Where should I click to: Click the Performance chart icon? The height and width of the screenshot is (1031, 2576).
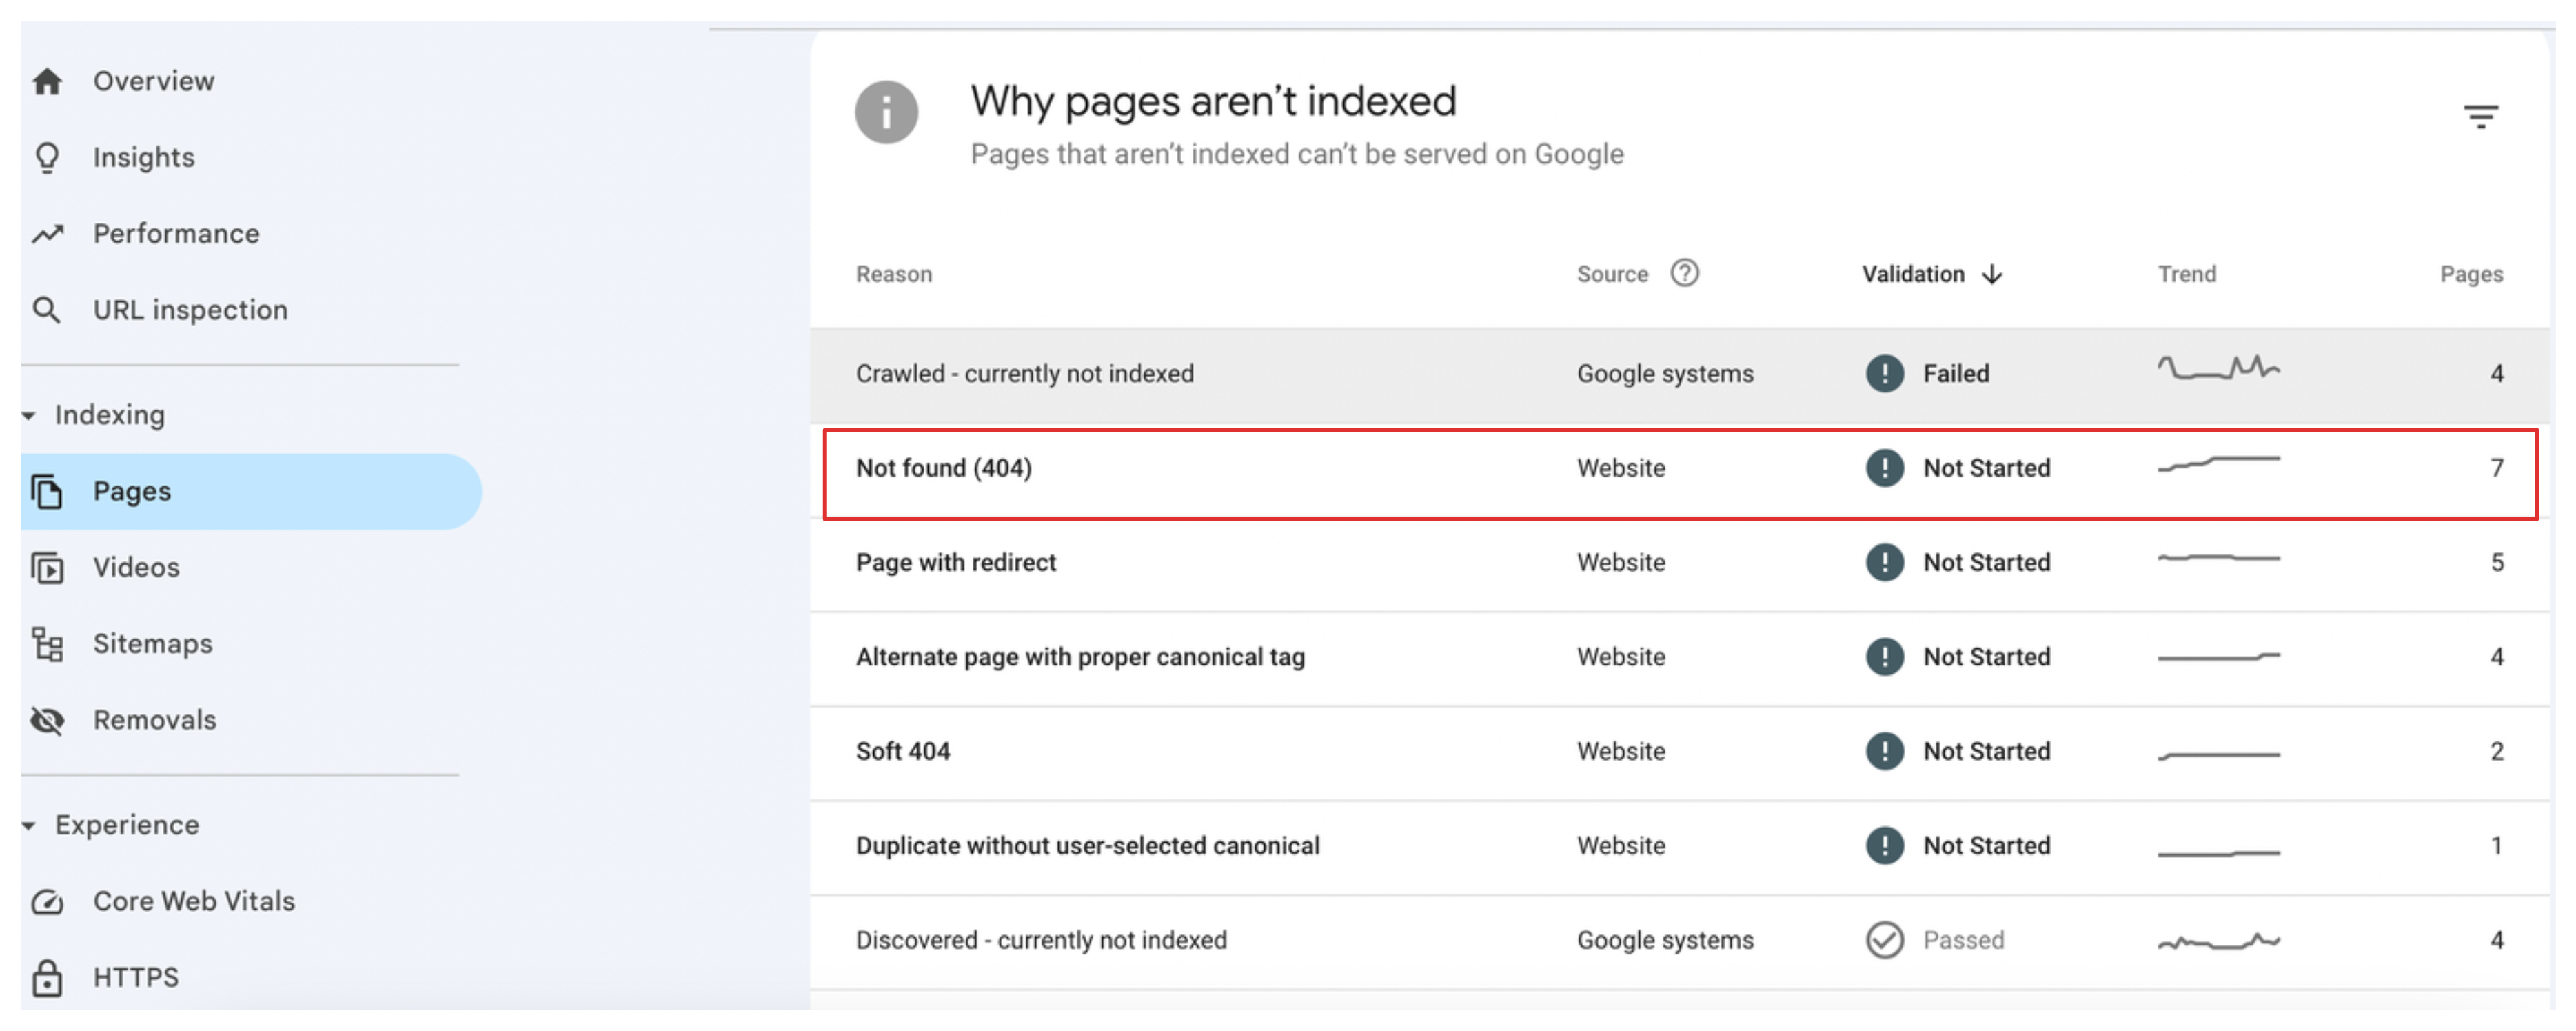tap(48, 233)
